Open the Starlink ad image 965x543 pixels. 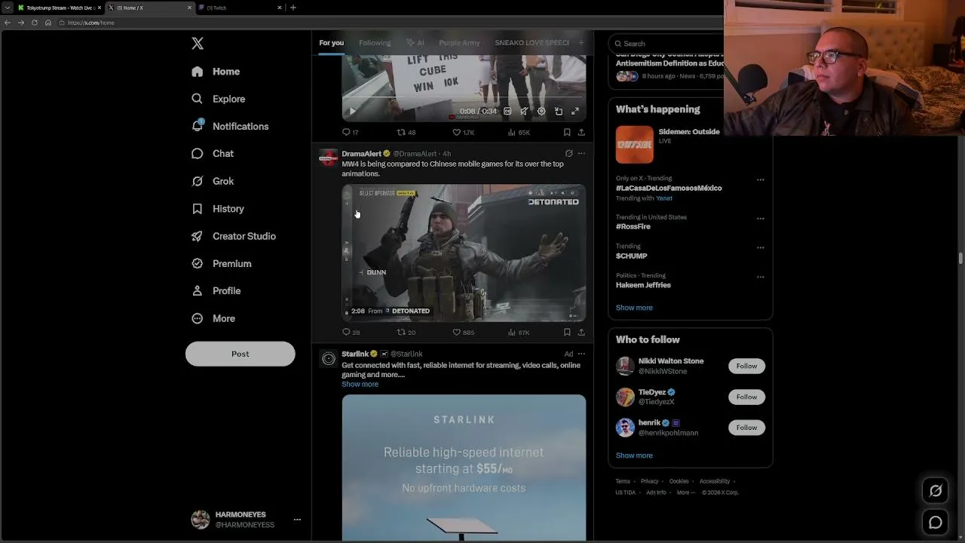point(464,468)
